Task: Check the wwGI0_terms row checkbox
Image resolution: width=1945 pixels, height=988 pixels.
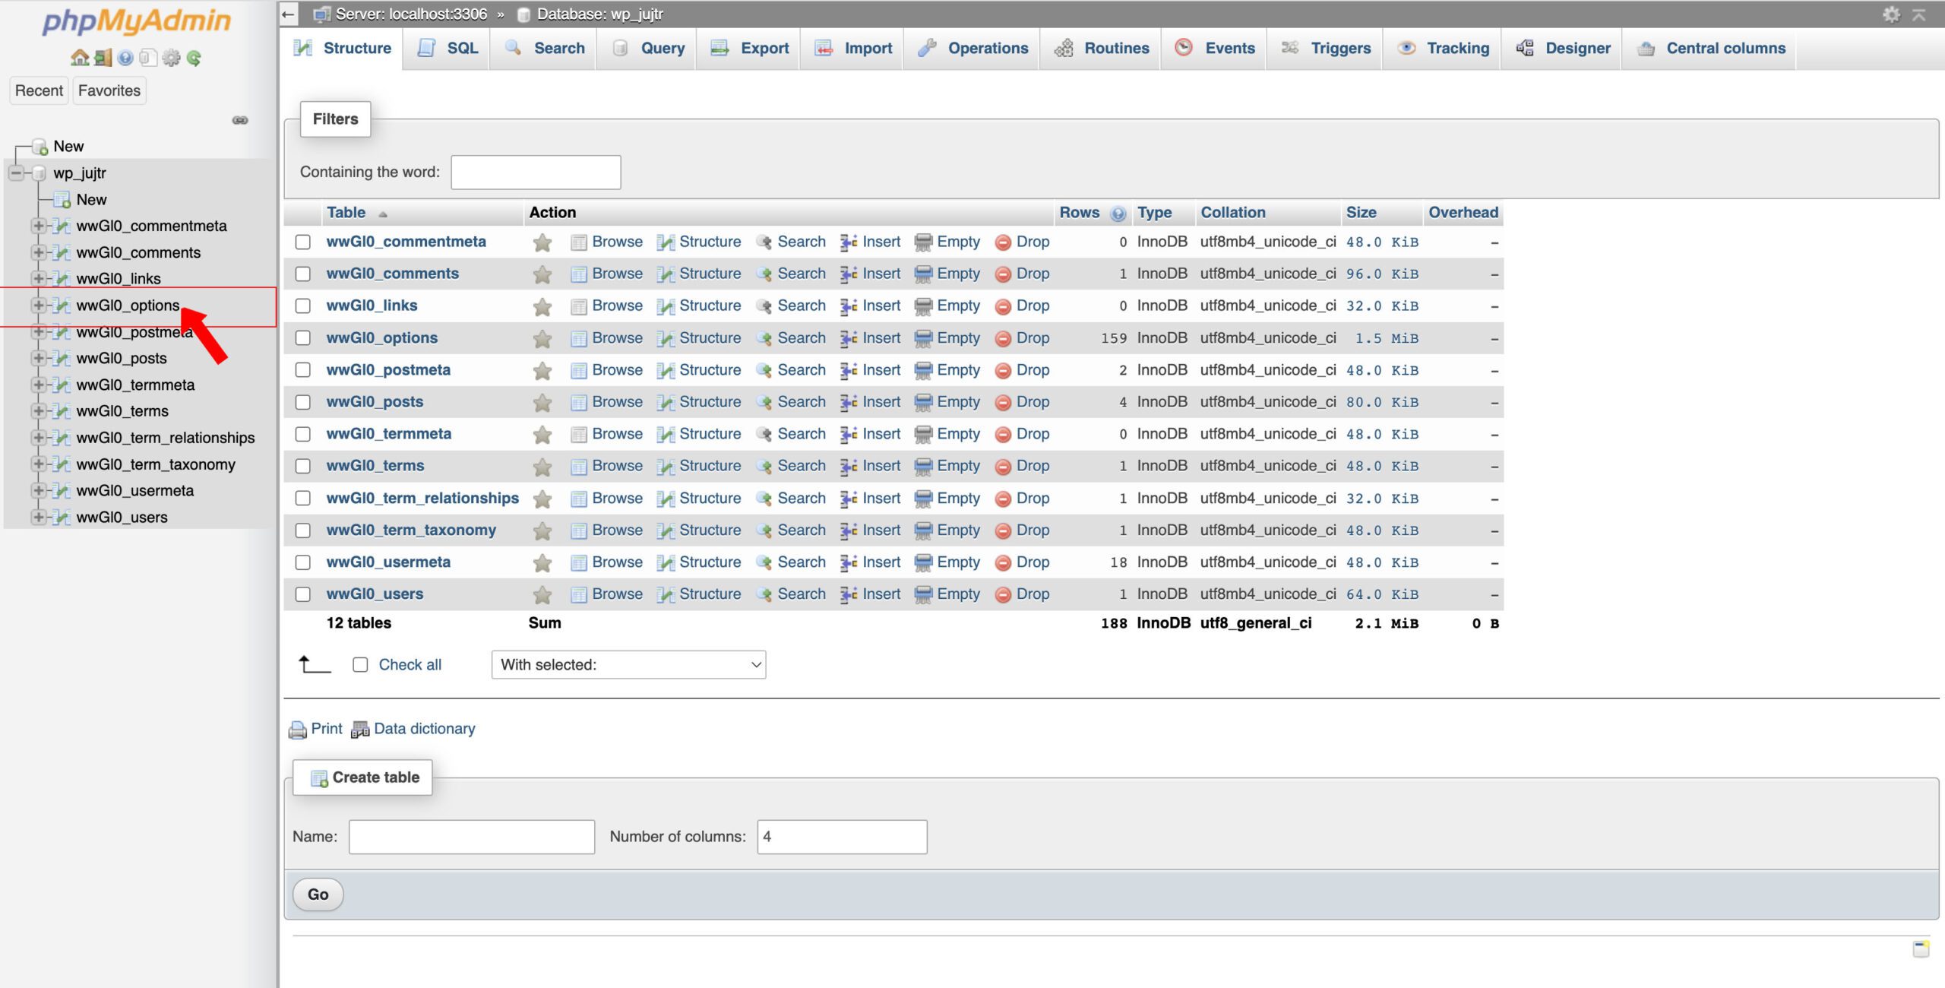Action: 303,467
